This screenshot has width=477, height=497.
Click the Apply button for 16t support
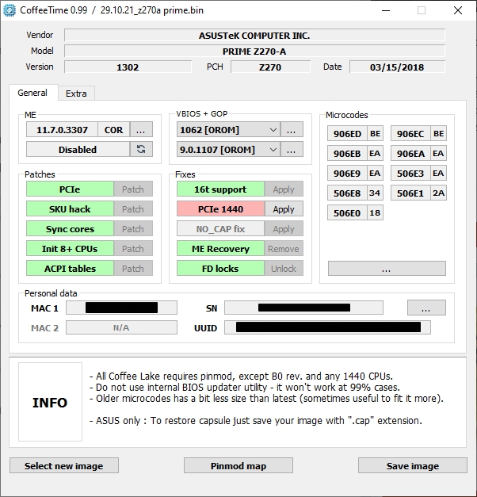point(284,189)
